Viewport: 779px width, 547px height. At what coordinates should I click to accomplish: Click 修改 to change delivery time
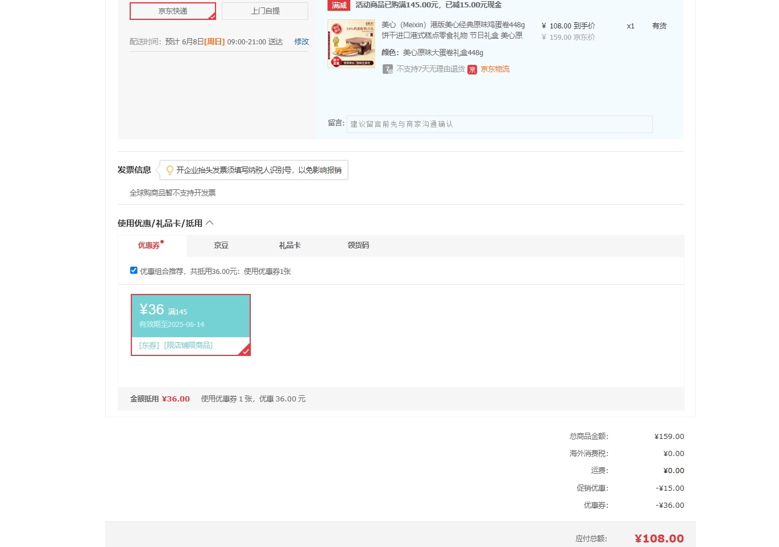(x=301, y=42)
